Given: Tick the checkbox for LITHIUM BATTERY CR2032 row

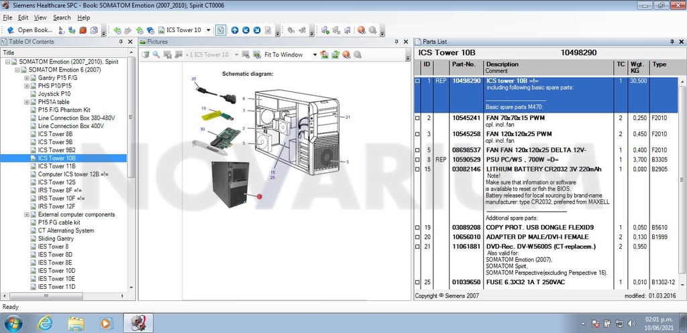Looking at the screenshot, I should point(417,169).
